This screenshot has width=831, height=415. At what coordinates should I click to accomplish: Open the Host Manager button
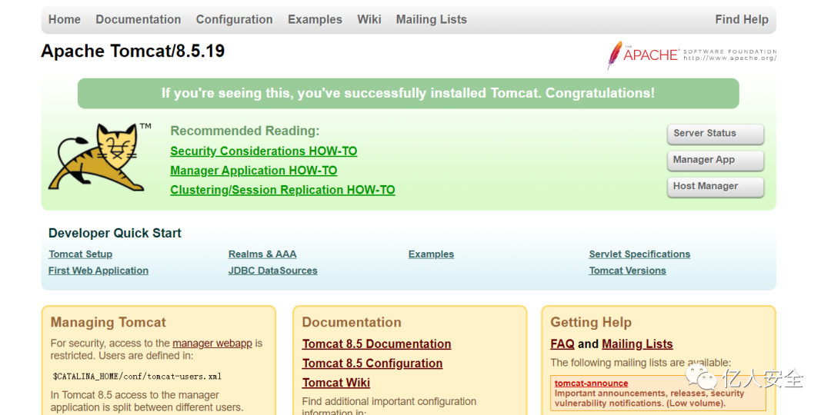[715, 186]
